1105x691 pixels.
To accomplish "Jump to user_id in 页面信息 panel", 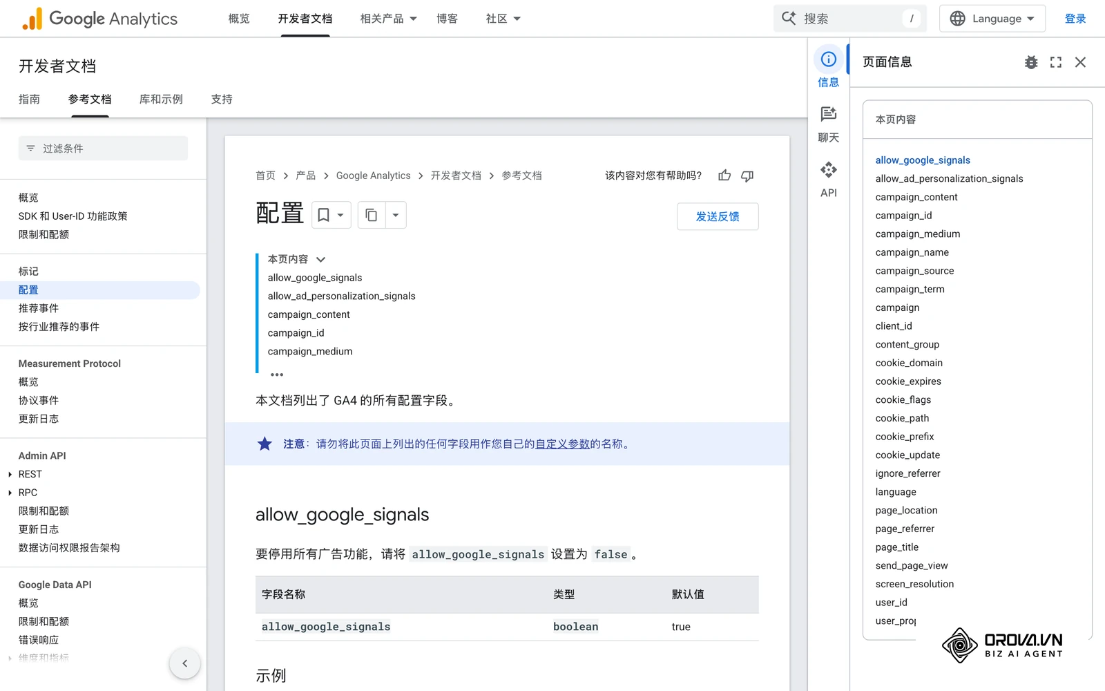I will 891,603.
